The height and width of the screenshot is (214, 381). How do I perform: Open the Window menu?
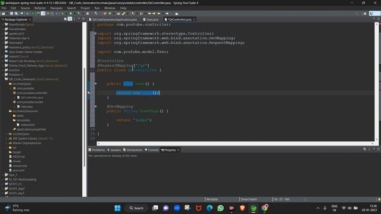[110, 8]
